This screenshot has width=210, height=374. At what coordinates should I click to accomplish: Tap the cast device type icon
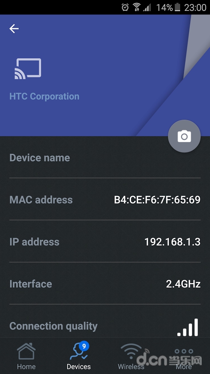point(28,69)
